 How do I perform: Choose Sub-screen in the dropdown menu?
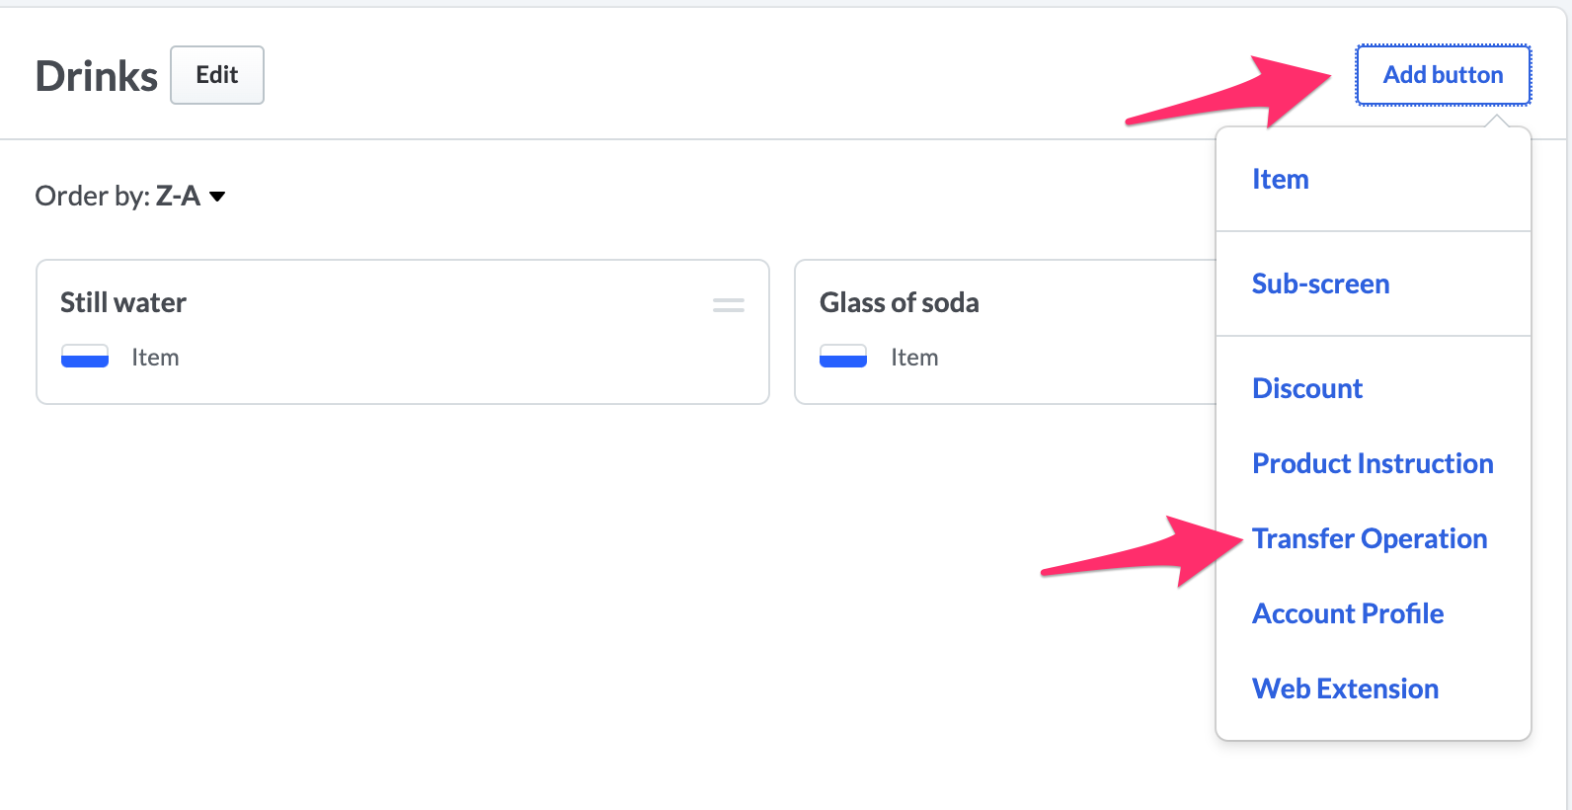coord(1321,284)
